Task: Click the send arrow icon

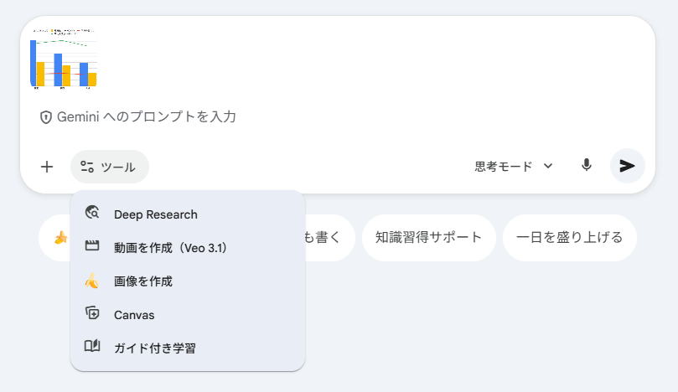Action: pos(628,166)
